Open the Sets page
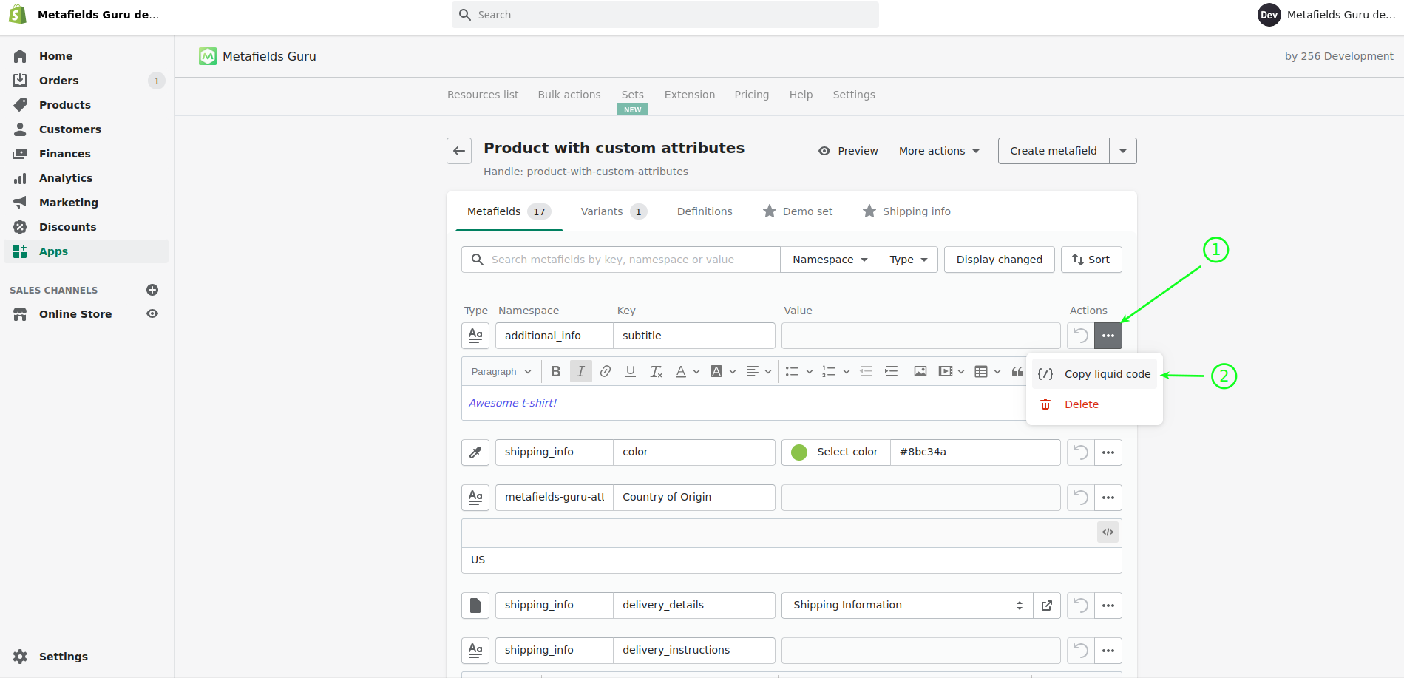Screen dimensions: 1404x678 pos(632,95)
